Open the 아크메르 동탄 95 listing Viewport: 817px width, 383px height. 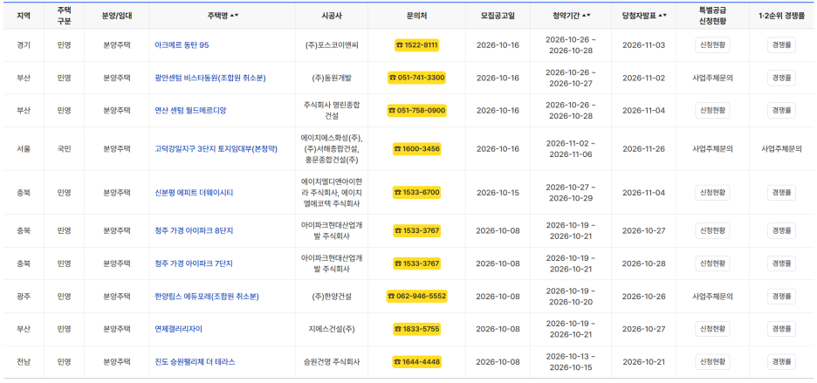point(182,45)
